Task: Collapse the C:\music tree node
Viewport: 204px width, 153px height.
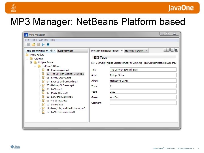Action: coord(27,59)
